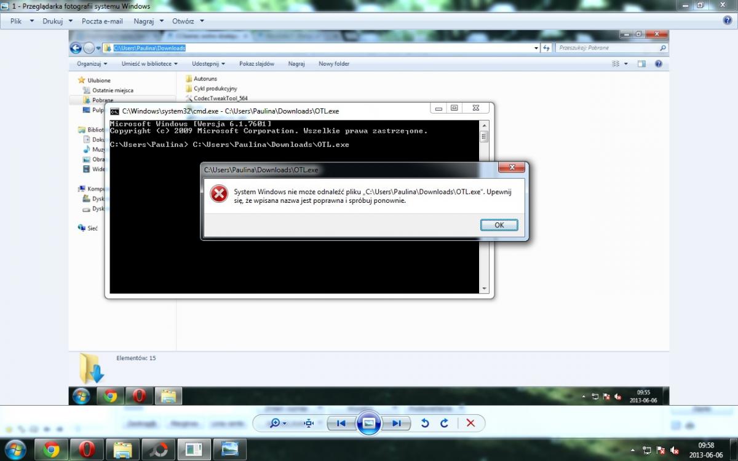The height and width of the screenshot is (461, 738).
Task: Open the clock showing 09:58
Action: click(x=706, y=449)
